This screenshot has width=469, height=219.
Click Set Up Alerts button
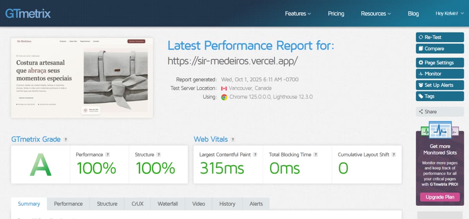(440, 85)
